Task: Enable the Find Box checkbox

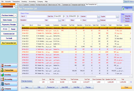Action: coord(124,18)
